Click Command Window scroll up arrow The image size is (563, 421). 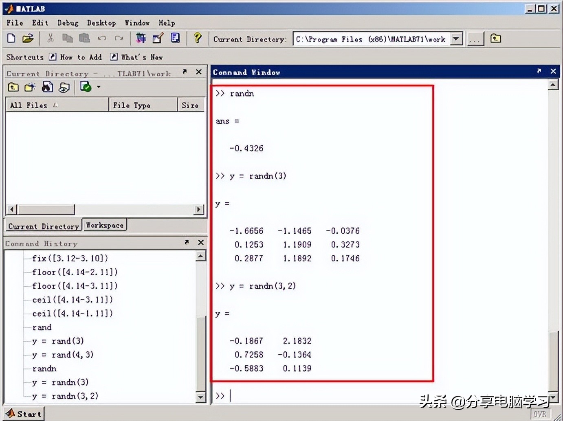[553, 85]
